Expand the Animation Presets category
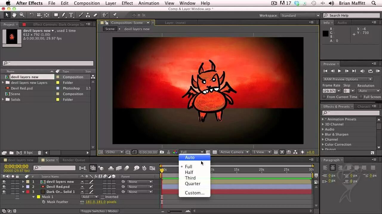 (323, 119)
